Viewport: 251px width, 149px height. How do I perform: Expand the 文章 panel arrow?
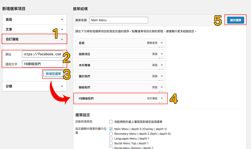click(x=62, y=30)
